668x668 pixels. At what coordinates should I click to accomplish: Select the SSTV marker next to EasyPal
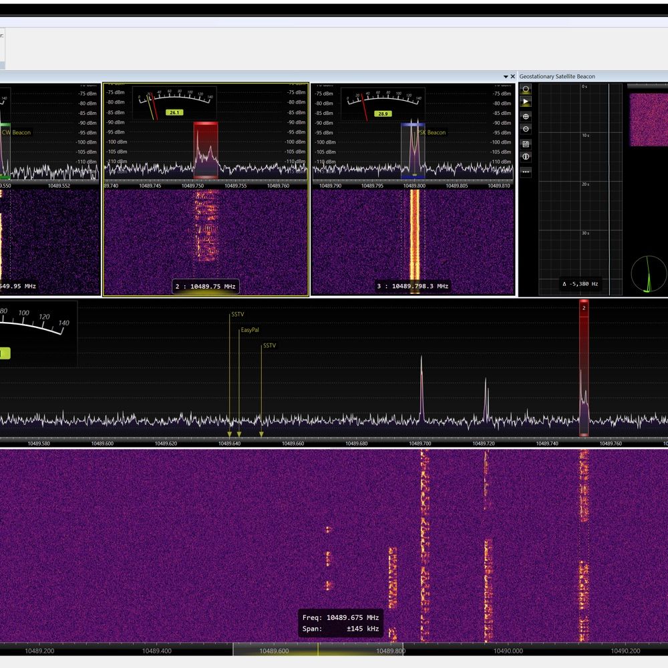269,345
